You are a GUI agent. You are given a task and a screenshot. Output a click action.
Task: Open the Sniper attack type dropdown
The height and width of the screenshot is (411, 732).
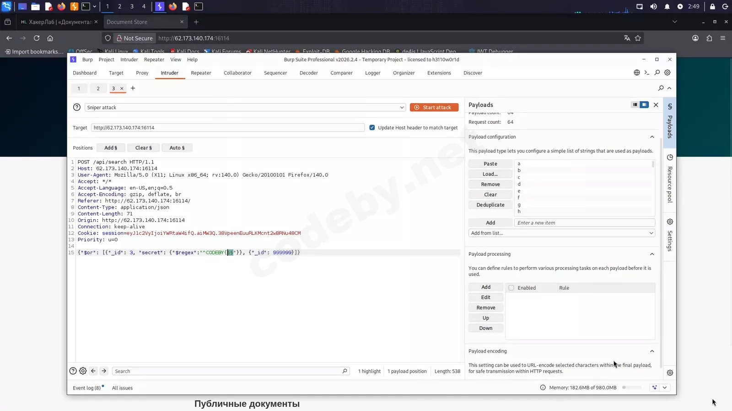245,107
